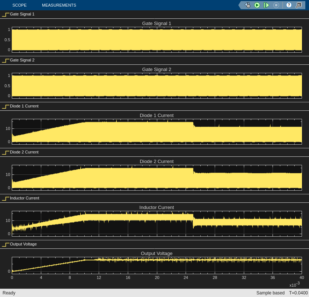Screen dimensions: 309x297
Task: Click the T=0.0400 time status
Action: point(298,293)
